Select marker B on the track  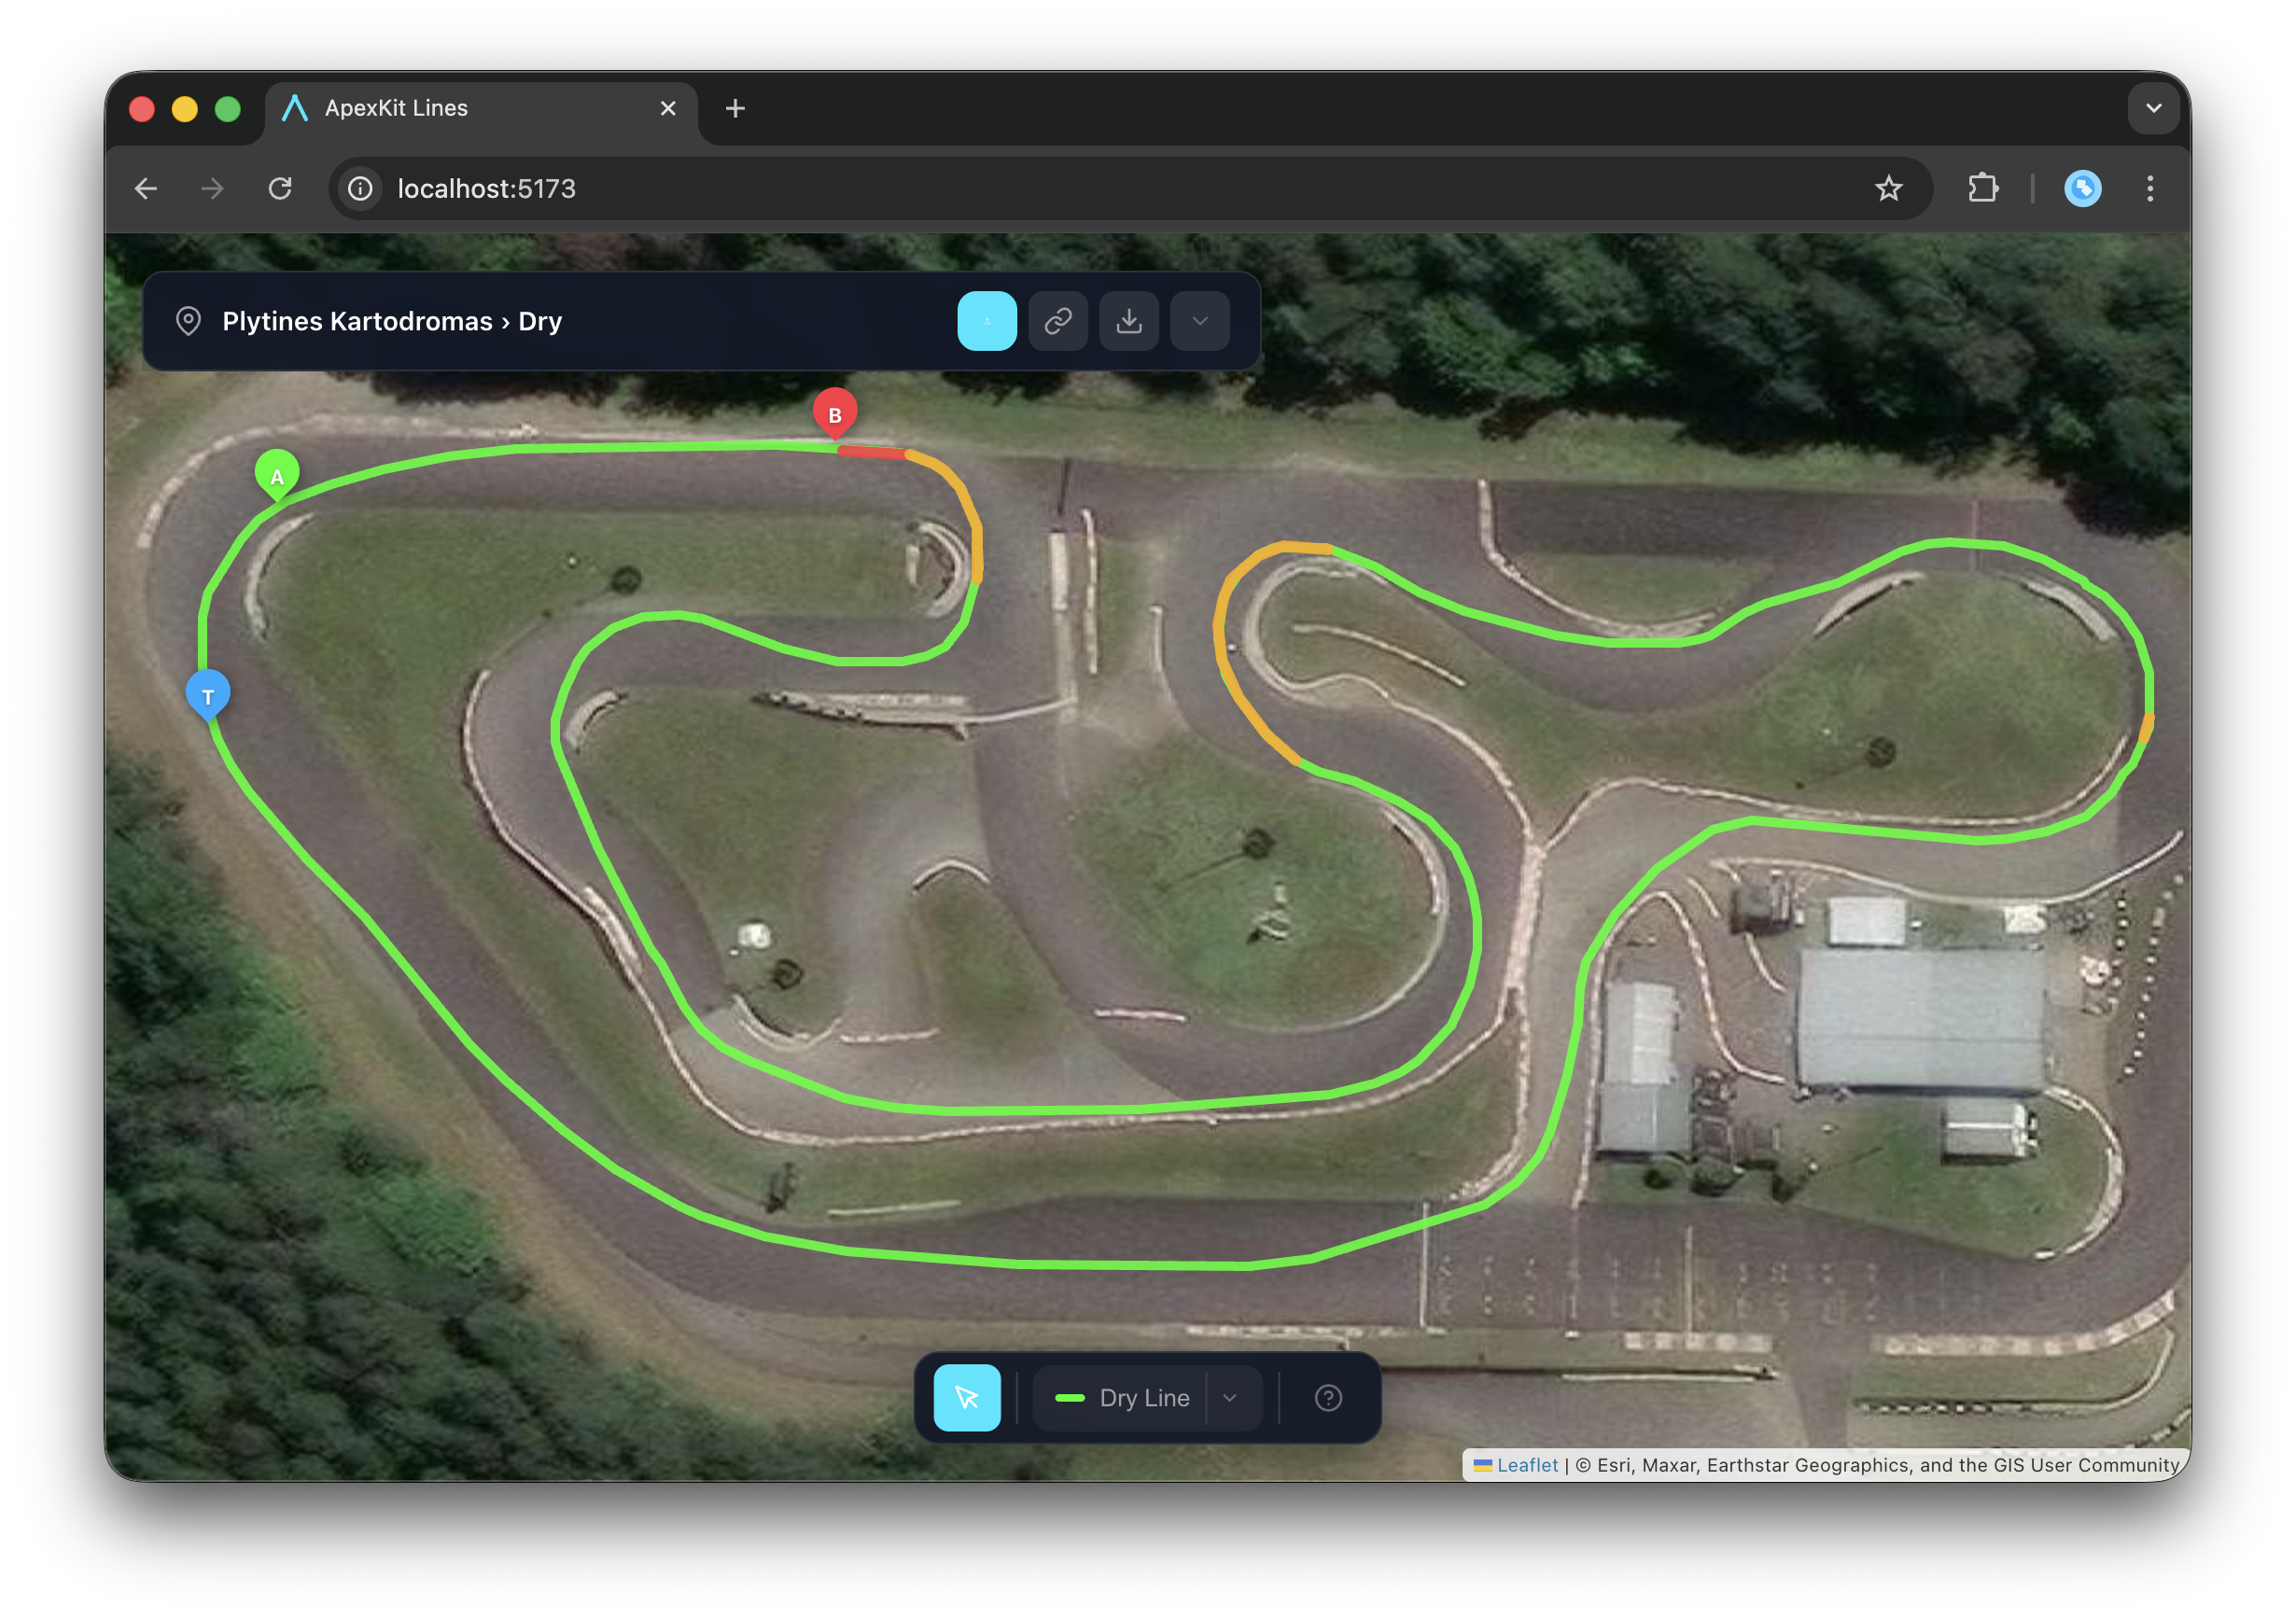point(835,411)
